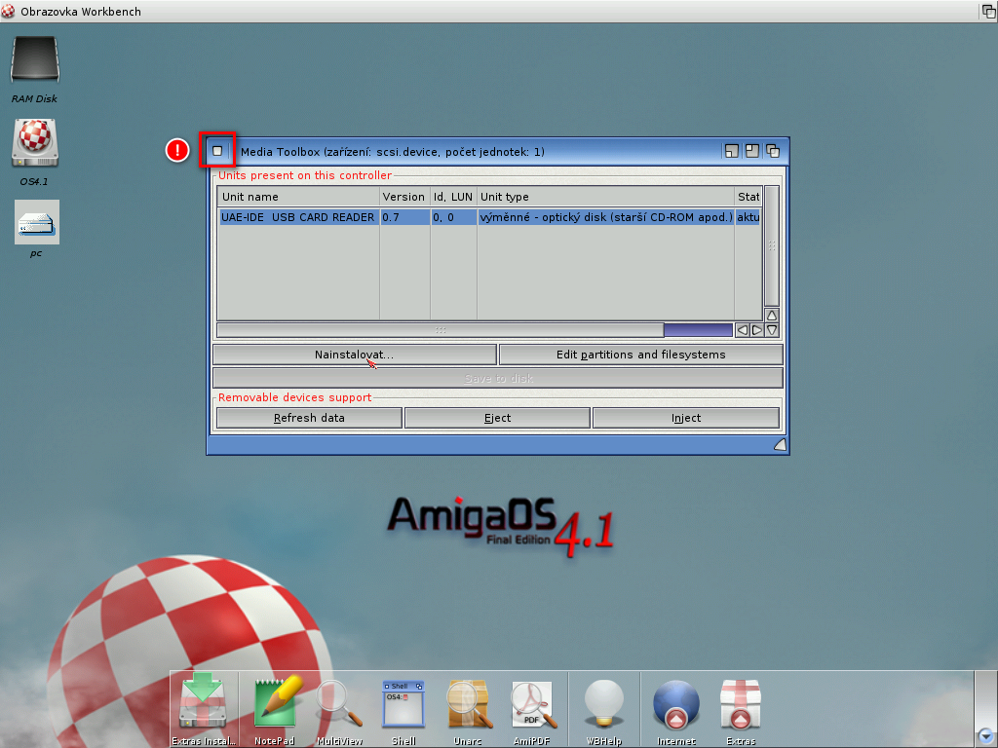Click the unit list scroll-down arrow

click(x=772, y=330)
